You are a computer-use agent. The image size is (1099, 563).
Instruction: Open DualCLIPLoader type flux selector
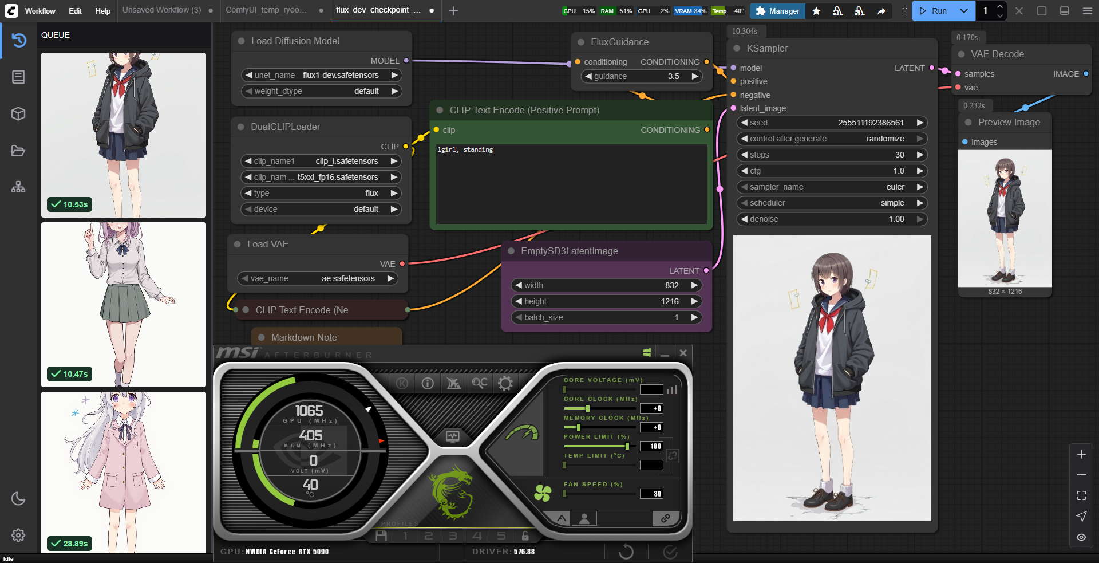point(321,193)
